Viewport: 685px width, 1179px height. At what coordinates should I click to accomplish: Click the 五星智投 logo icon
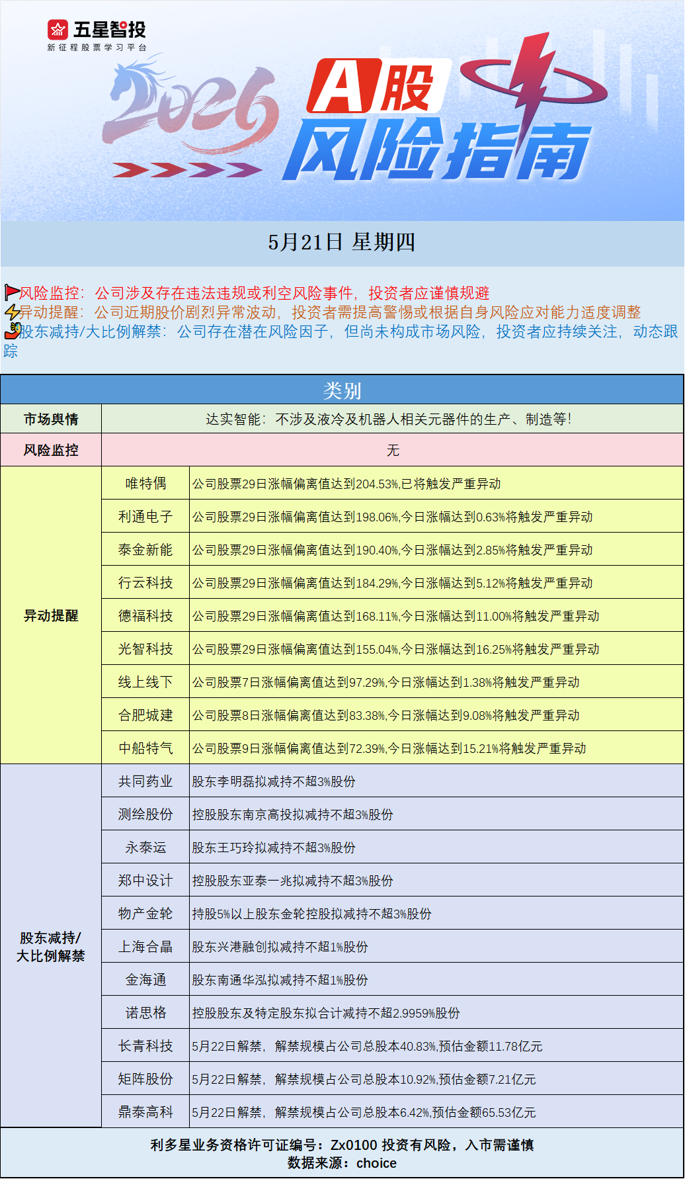pos(58,30)
